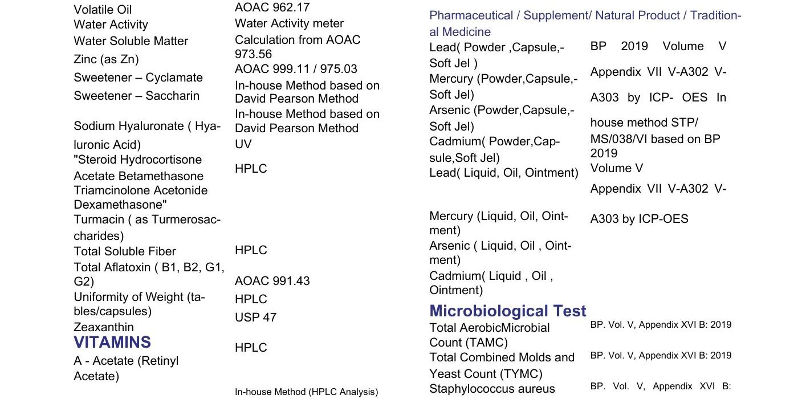Click the AOAC 991.43 method text
Screen dimensions: 806x399
tap(272, 281)
